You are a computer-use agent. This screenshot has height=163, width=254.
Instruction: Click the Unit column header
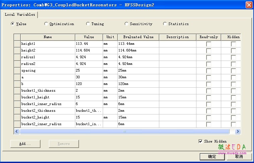(110, 37)
